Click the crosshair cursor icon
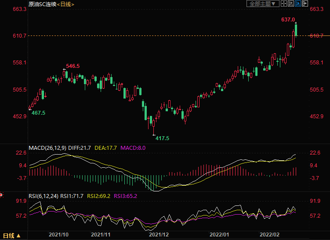Viewport: 330px width, 240px height. pyautogui.click(x=283, y=4)
